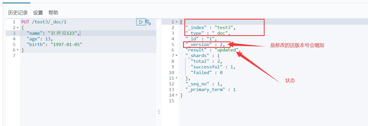368x126 pixels.
Task: Click the green send request play button
Action: click(141, 22)
